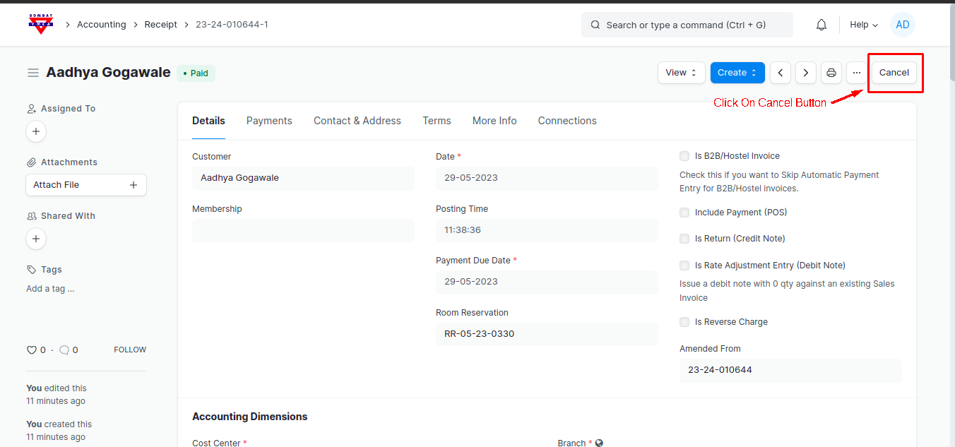Enable Include Payment (POS) checkbox

click(684, 213)
